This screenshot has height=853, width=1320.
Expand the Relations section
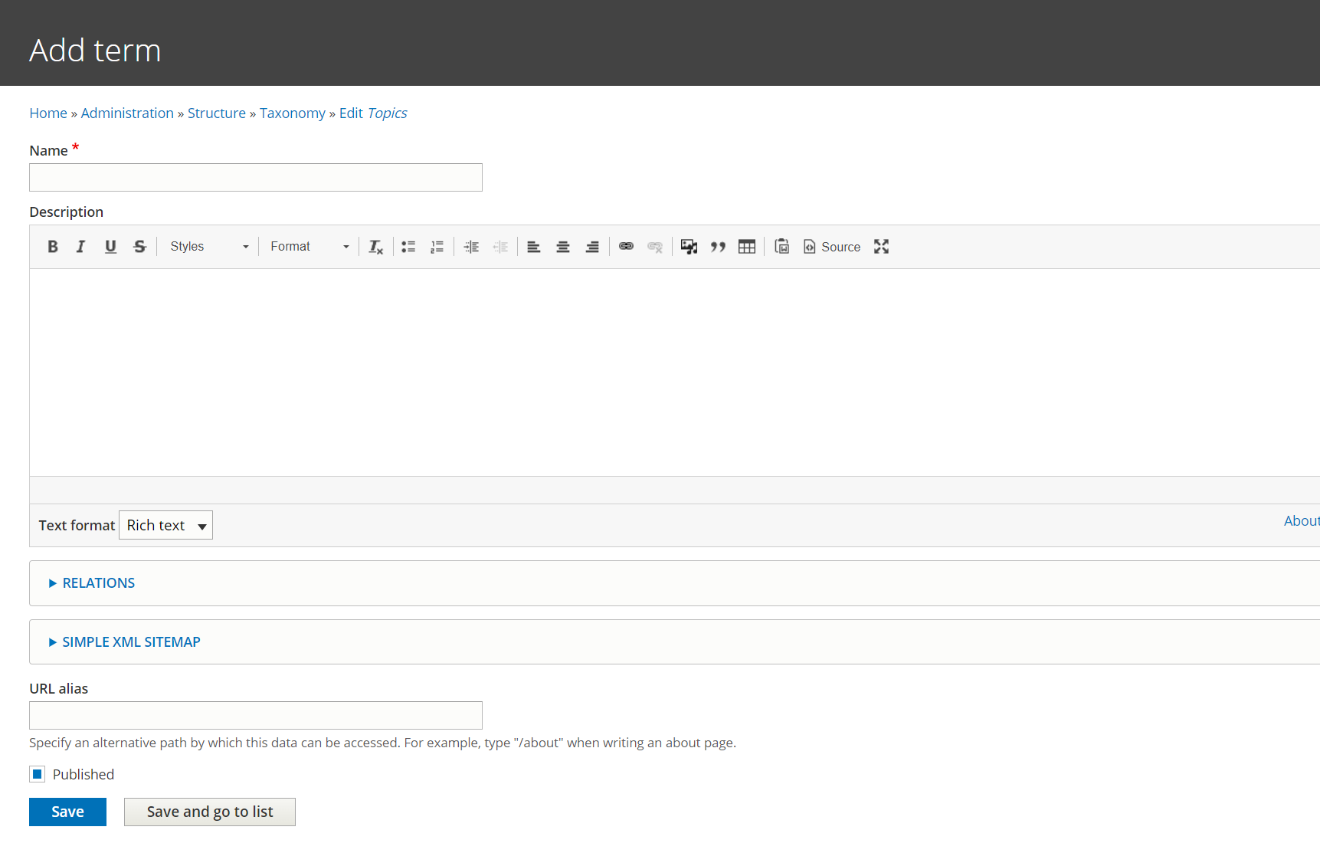(99, 583)
